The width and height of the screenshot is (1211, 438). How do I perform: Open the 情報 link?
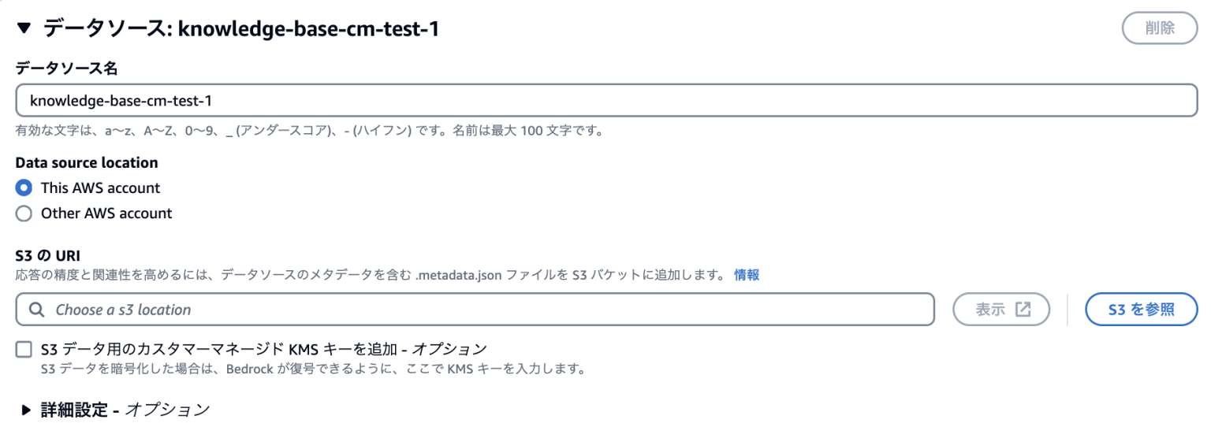pos(746,275)
